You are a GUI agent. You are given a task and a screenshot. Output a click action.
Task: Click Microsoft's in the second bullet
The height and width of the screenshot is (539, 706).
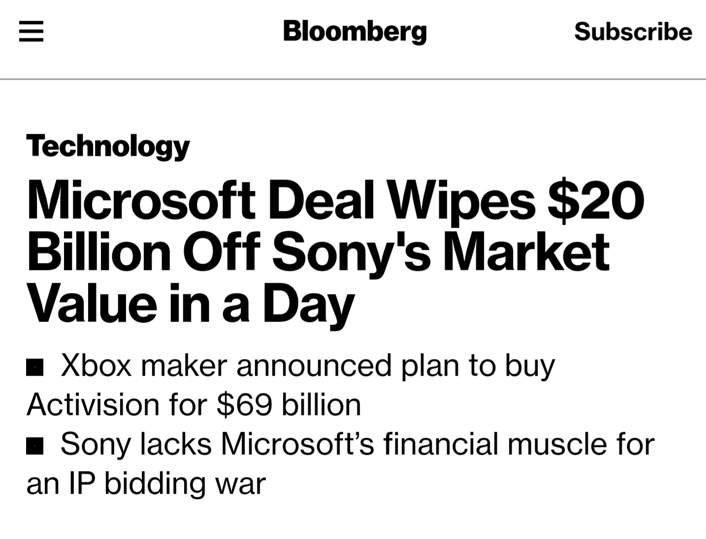tap(297, 444)
